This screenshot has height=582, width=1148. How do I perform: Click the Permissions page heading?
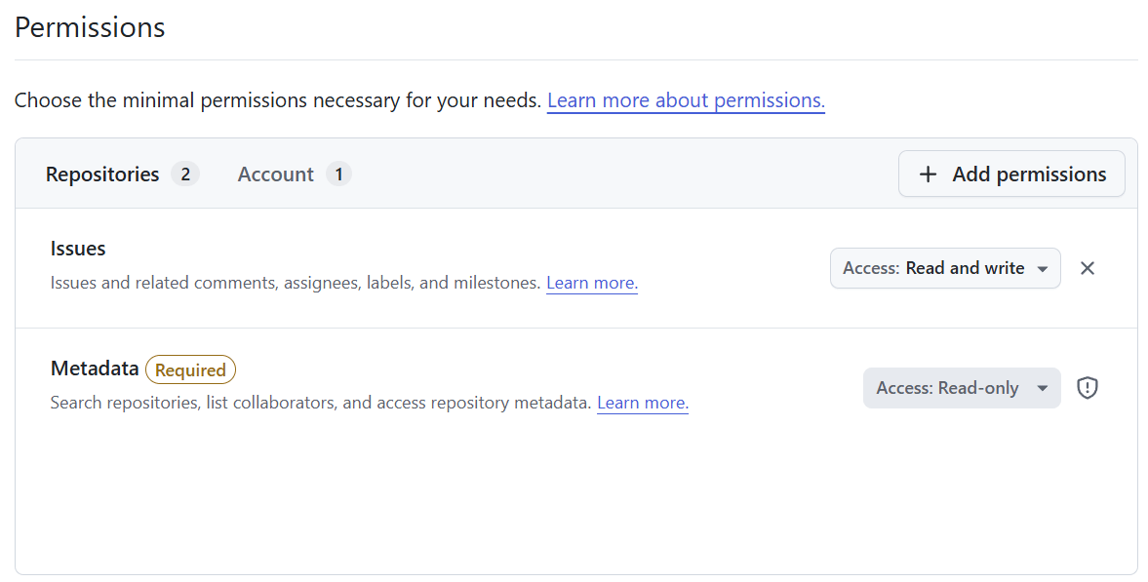click(x=90, y=28)
